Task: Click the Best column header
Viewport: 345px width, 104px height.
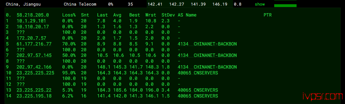Action: 135,15
